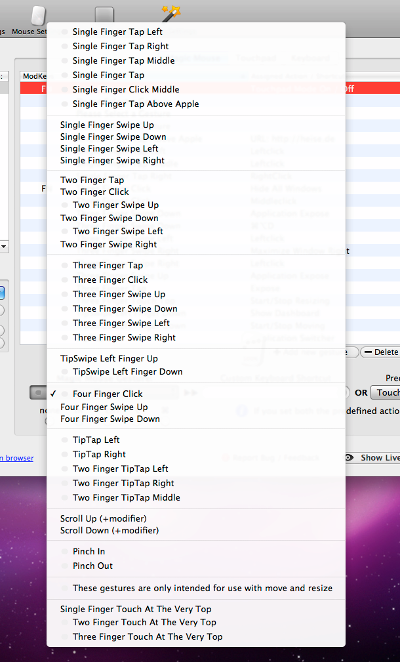The width and height of the screenshot is (400, 662).
Task: Choose Pinch Out gesture
Action: point(92,566)
